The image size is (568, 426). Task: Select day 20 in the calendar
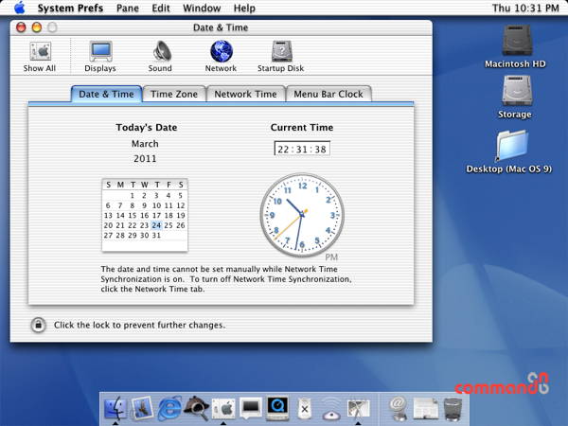[108, 225]
